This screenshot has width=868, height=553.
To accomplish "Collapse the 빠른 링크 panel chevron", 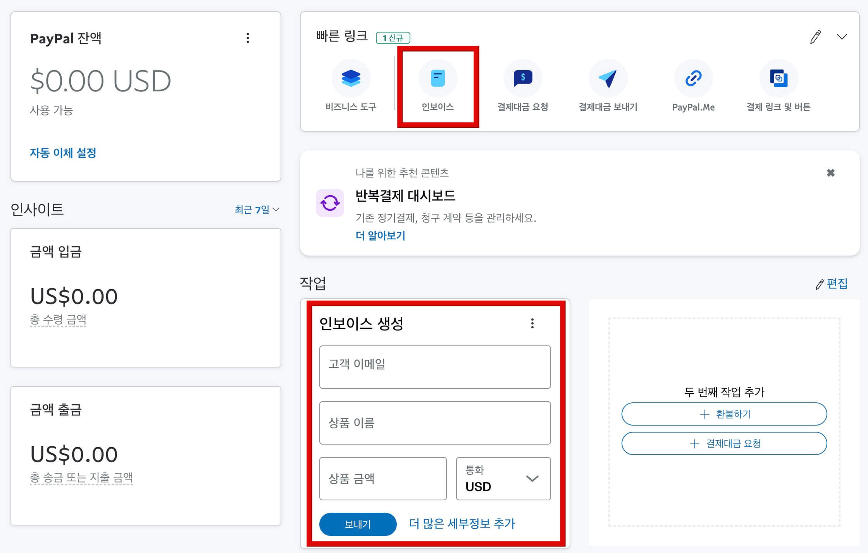I will (x=842, y=37).
